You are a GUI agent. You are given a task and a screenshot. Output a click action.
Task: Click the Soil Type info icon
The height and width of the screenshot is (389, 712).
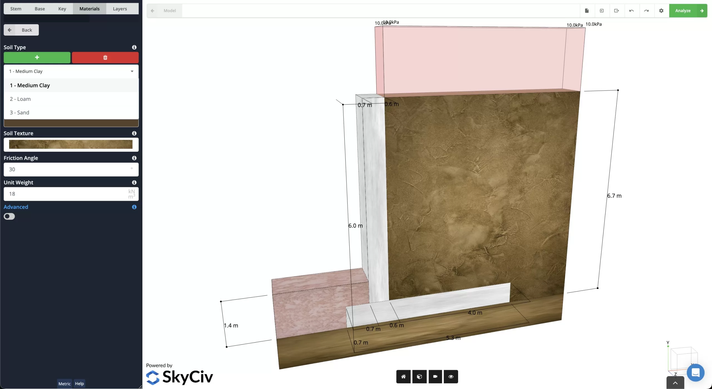click(134, 47)
